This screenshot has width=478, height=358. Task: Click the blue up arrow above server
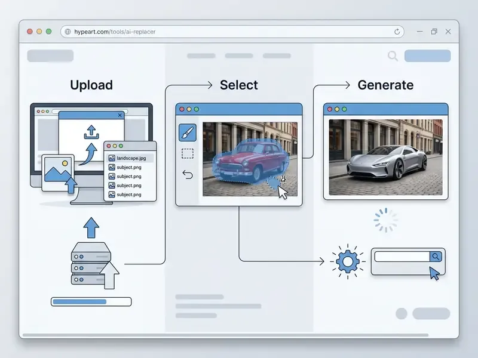91,227
